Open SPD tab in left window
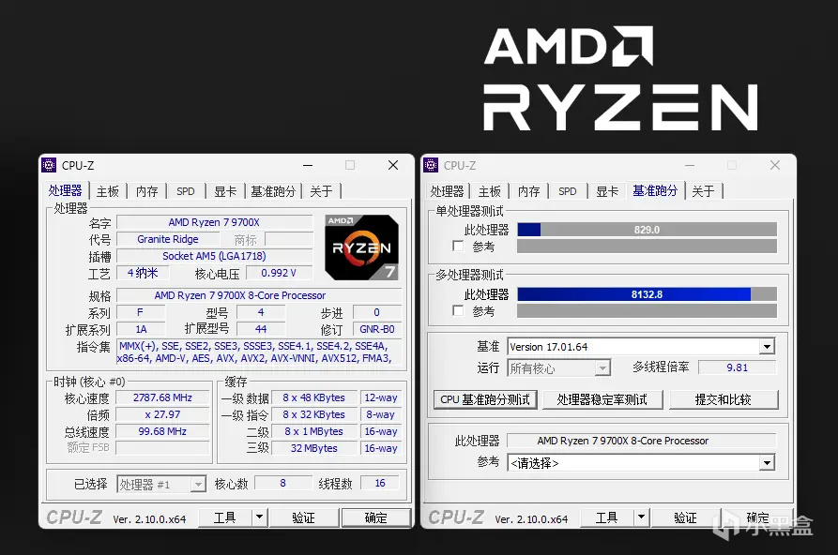The height and width of the screenshot is (555, 838). click(186, 191)
